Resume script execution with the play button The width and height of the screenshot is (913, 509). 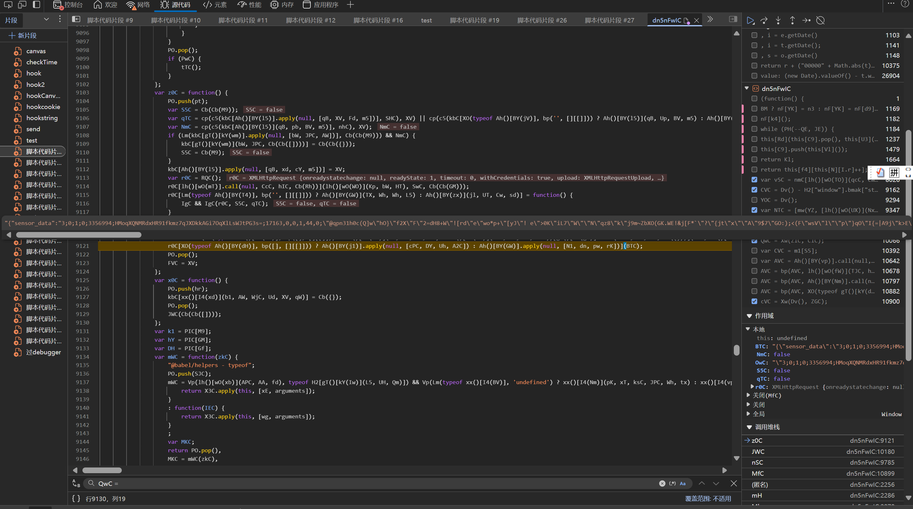click(750, 20)
